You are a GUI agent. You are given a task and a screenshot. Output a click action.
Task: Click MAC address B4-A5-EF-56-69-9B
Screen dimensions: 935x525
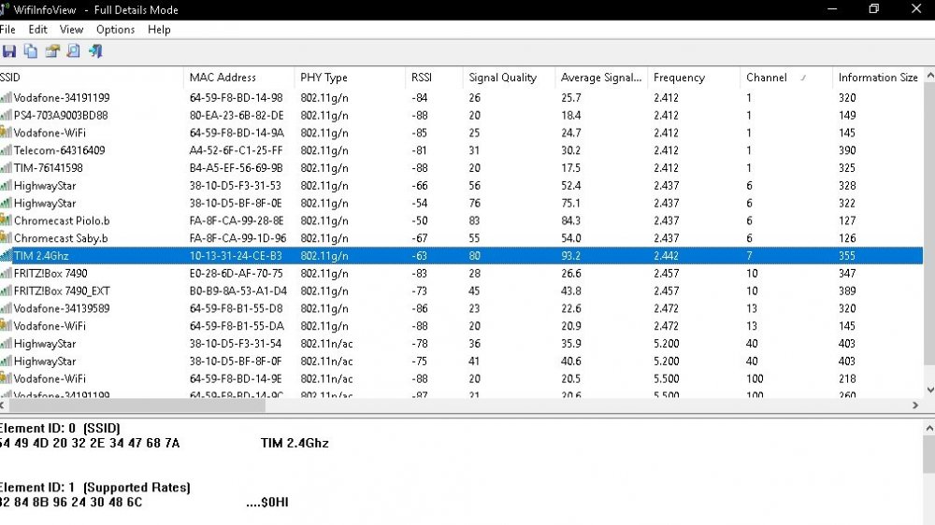tap(237, 168)
